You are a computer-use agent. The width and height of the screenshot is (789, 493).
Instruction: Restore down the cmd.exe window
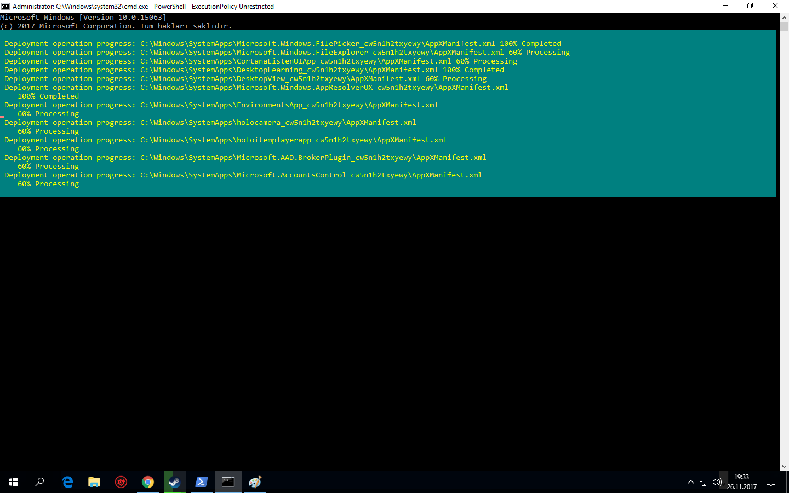[x=750, y=6]
